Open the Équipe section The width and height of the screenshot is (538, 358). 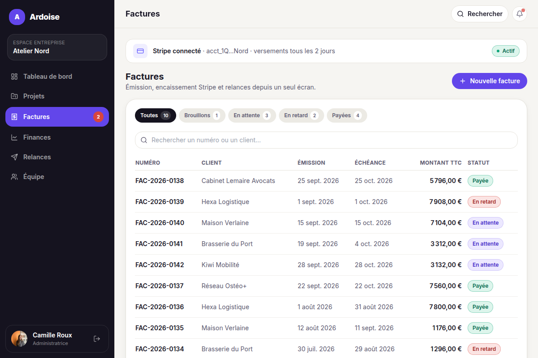click(57, 177)
